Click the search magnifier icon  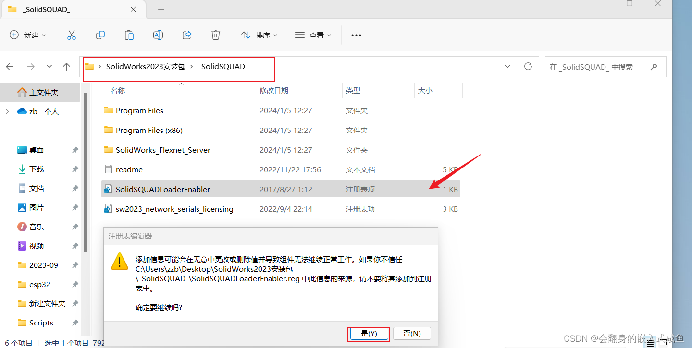coord(653,67)
